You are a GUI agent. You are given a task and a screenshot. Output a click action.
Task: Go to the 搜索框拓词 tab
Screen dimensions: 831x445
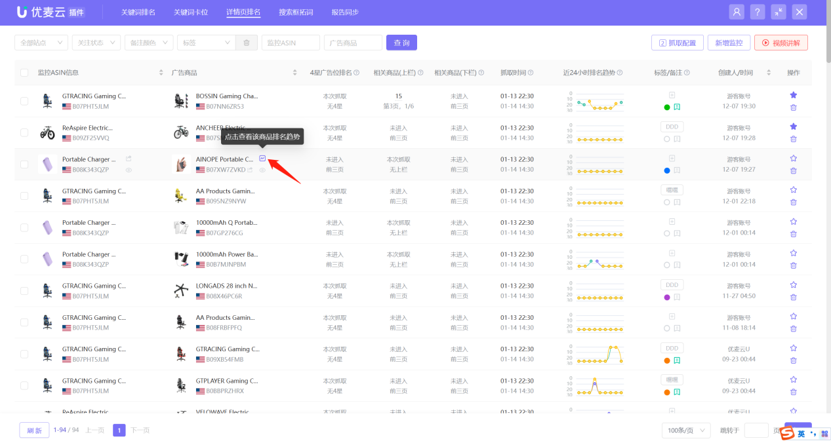tap(295, 12)
